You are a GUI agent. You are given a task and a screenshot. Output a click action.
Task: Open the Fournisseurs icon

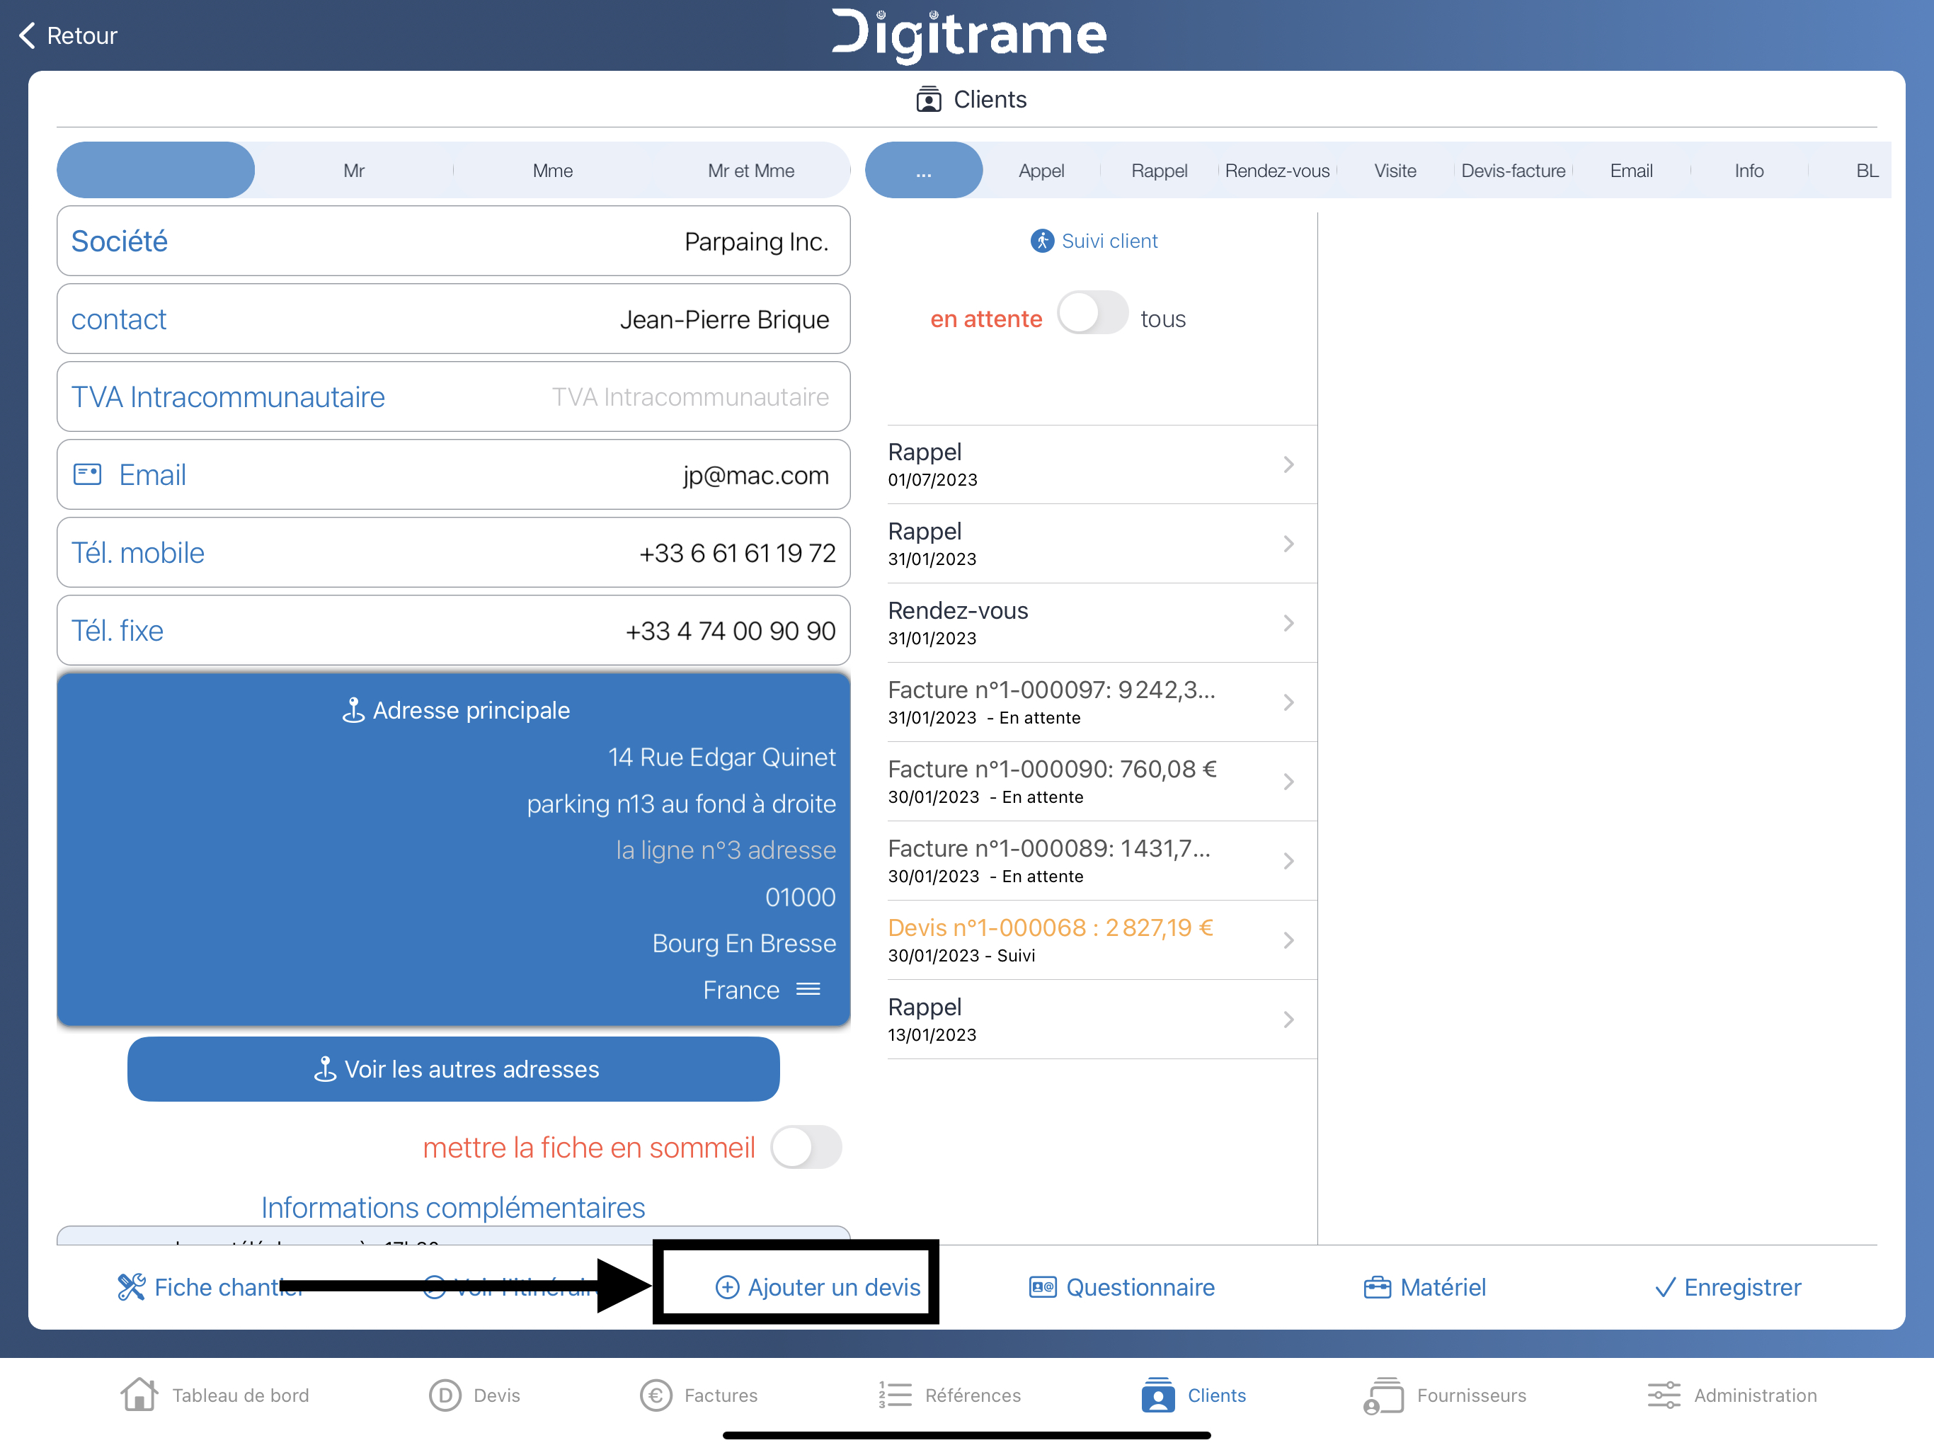pos(1384,1395)
